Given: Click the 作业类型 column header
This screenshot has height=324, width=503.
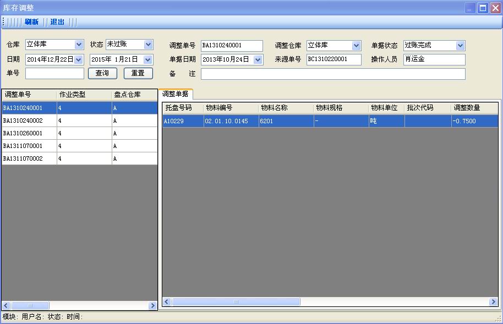Looking at the screenshot, I should click(x=84, y=95).
